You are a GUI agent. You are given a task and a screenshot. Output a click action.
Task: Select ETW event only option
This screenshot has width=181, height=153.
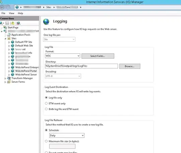46,103
